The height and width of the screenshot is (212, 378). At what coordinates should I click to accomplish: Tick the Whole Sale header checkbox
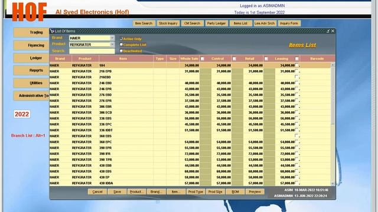203,59
